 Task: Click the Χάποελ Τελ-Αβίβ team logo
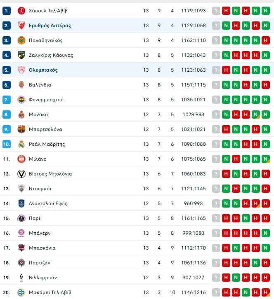coord(21,11)
